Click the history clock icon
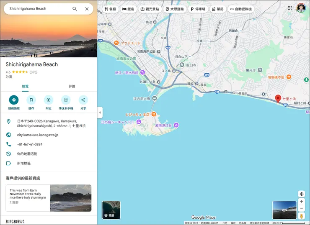The image size is (310, 225). coord(8,154)
